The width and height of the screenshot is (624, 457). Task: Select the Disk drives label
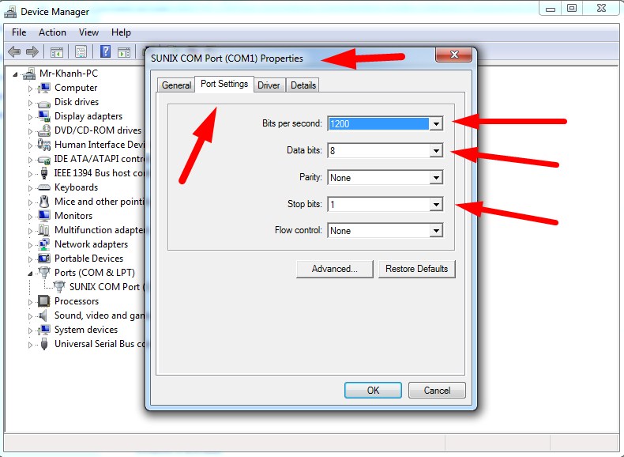tap(77, 102)
